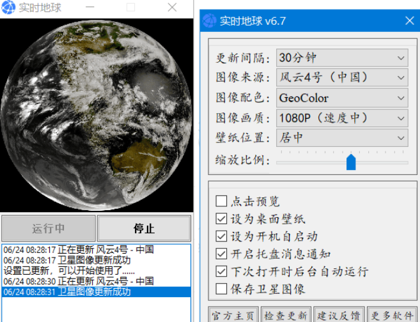Click the globe icon in left window title
This screenshot has width=420, height=322.
[9, 8]
